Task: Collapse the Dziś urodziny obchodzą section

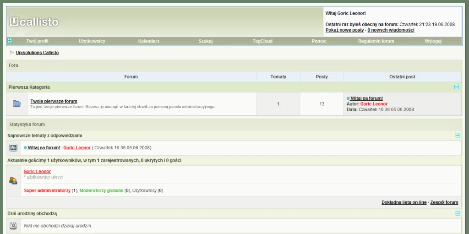Action: tap(458, 213)
